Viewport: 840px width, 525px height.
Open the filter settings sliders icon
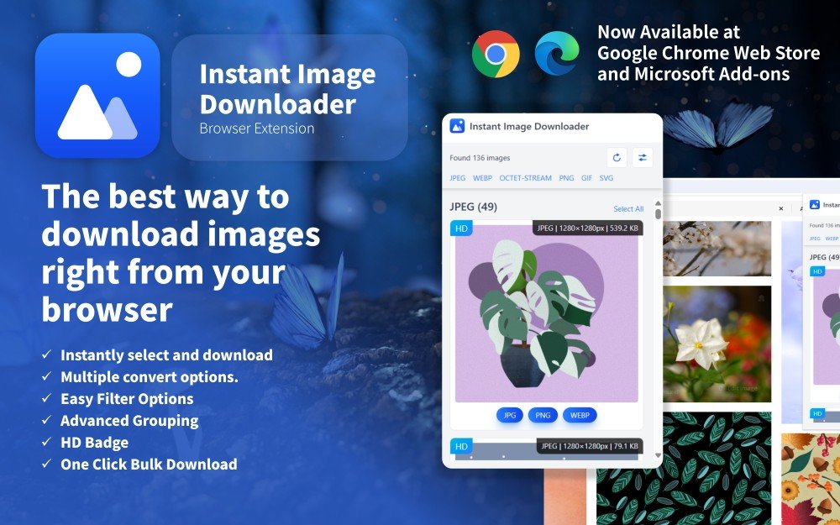(x=643, y=158)
